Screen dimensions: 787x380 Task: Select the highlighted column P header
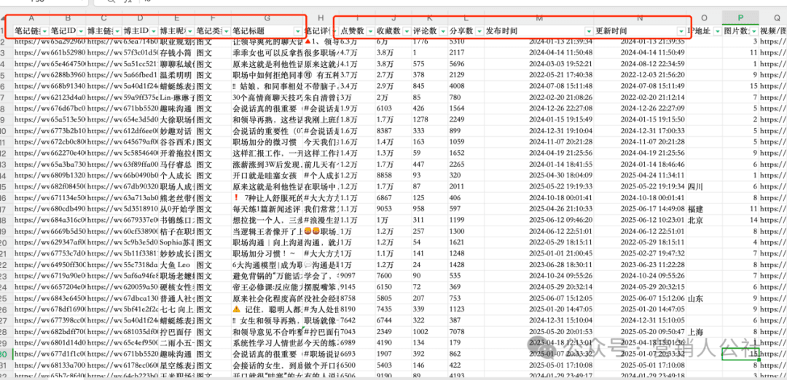(740, 18)
